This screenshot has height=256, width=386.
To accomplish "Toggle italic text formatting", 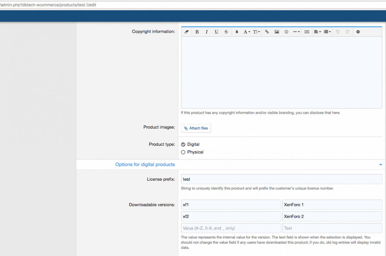I will (207, 32).
